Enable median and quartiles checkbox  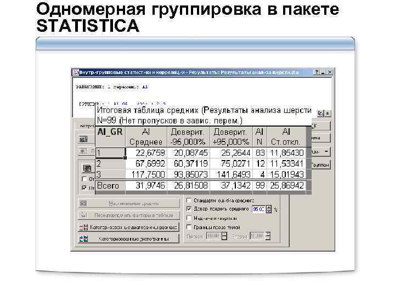[189, 218]
